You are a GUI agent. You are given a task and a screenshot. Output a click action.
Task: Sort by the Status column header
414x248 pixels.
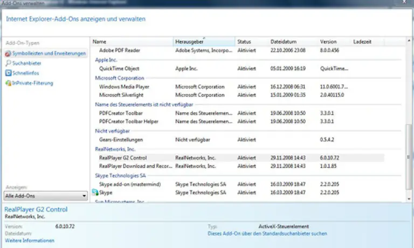pyautogui.click(x=252, y=42)
